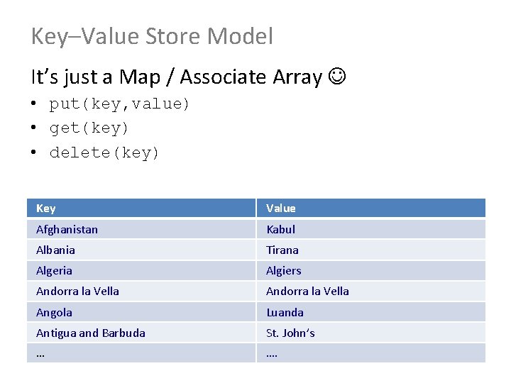The image size is (511, 383).
Task: Click the 'Value' column header
Action: coord(281,208)
